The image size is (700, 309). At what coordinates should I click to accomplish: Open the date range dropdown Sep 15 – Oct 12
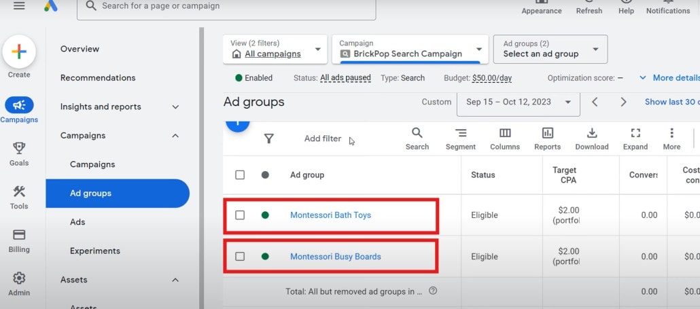[519, 102]
